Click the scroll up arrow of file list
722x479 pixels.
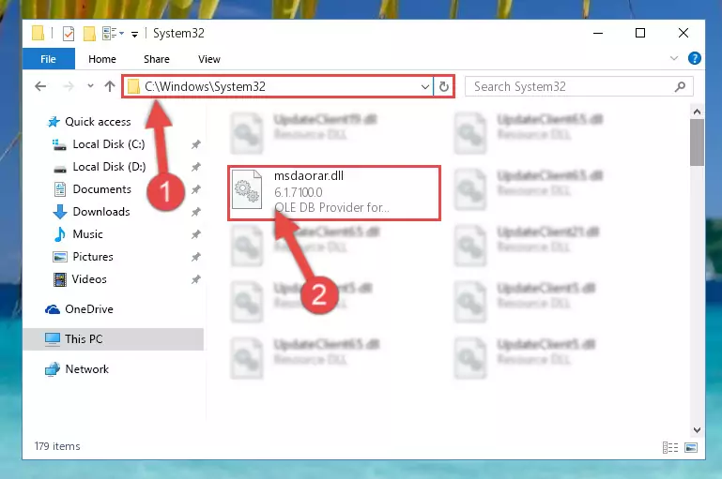click(697, 112)
